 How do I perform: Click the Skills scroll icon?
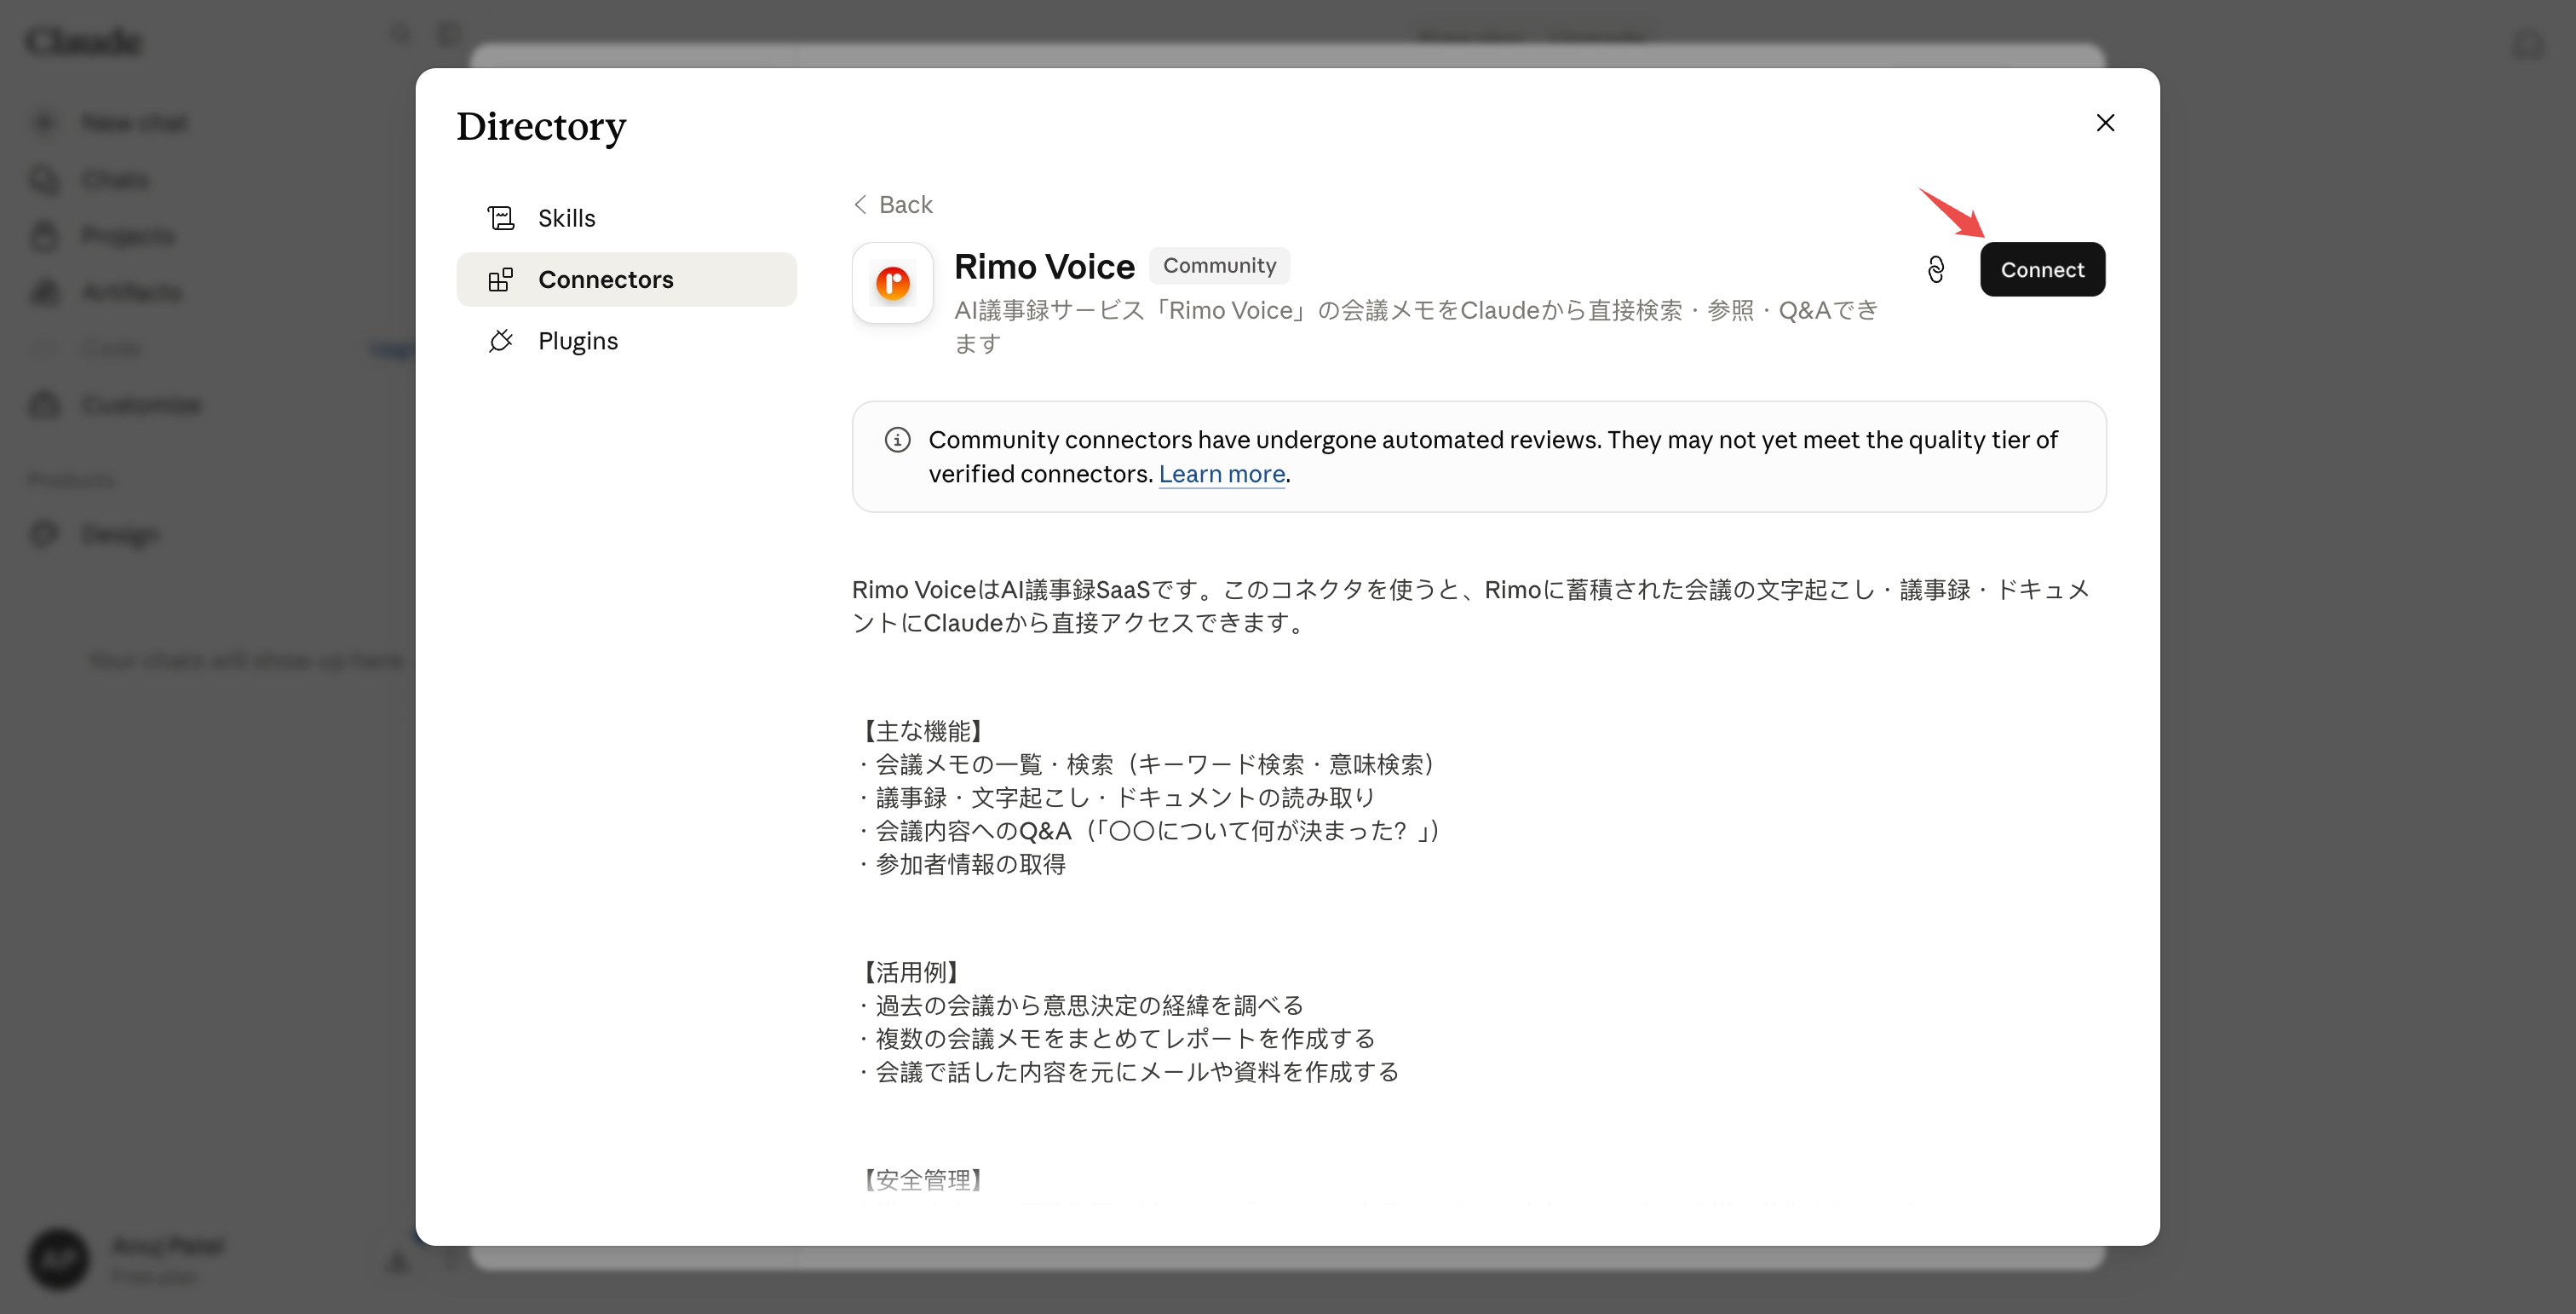[500, 217]
